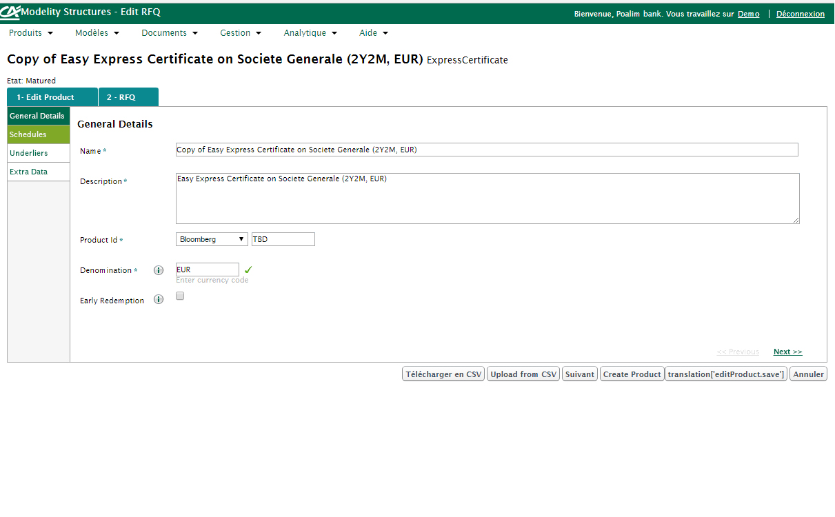Click the Denomination EUR field

[208, 270]
